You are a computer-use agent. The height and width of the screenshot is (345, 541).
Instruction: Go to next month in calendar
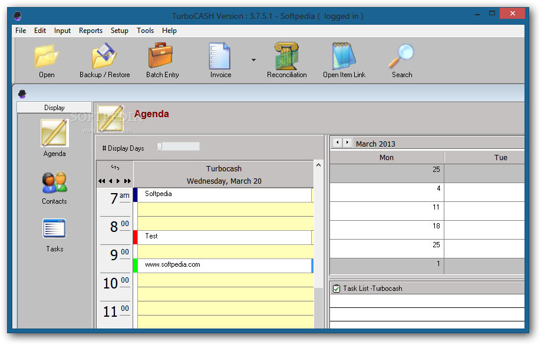coord(347,142)
